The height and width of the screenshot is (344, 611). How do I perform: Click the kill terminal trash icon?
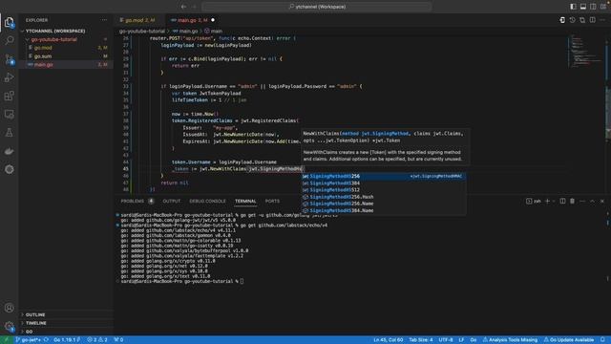(573, 202)
